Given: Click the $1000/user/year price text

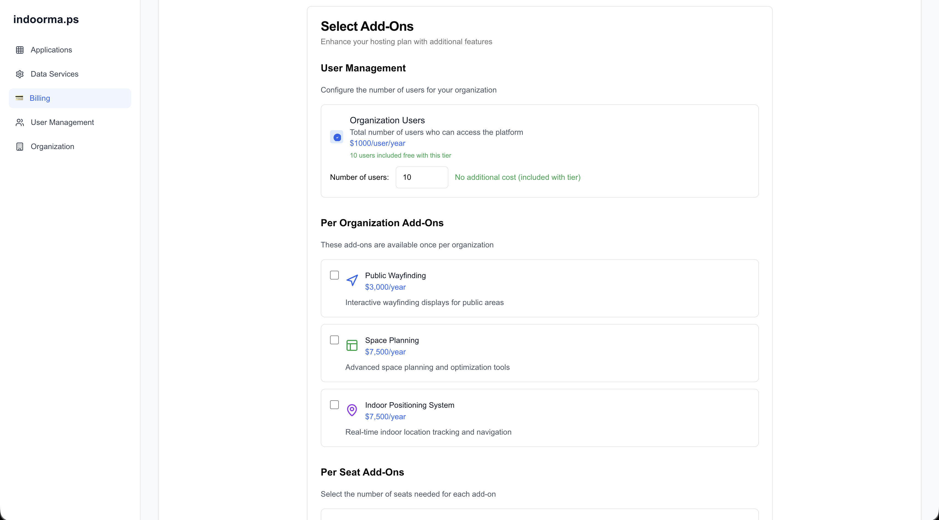Looking at the screenshot, I should pyautogui.click(x=377, y=143).
